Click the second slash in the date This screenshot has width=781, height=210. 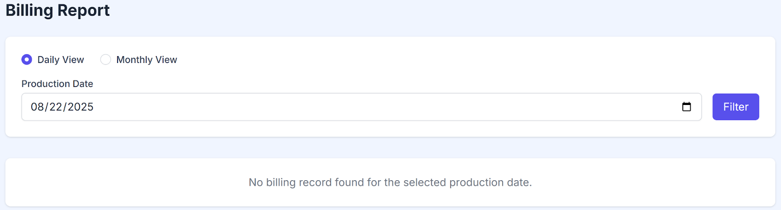[65, 107]
